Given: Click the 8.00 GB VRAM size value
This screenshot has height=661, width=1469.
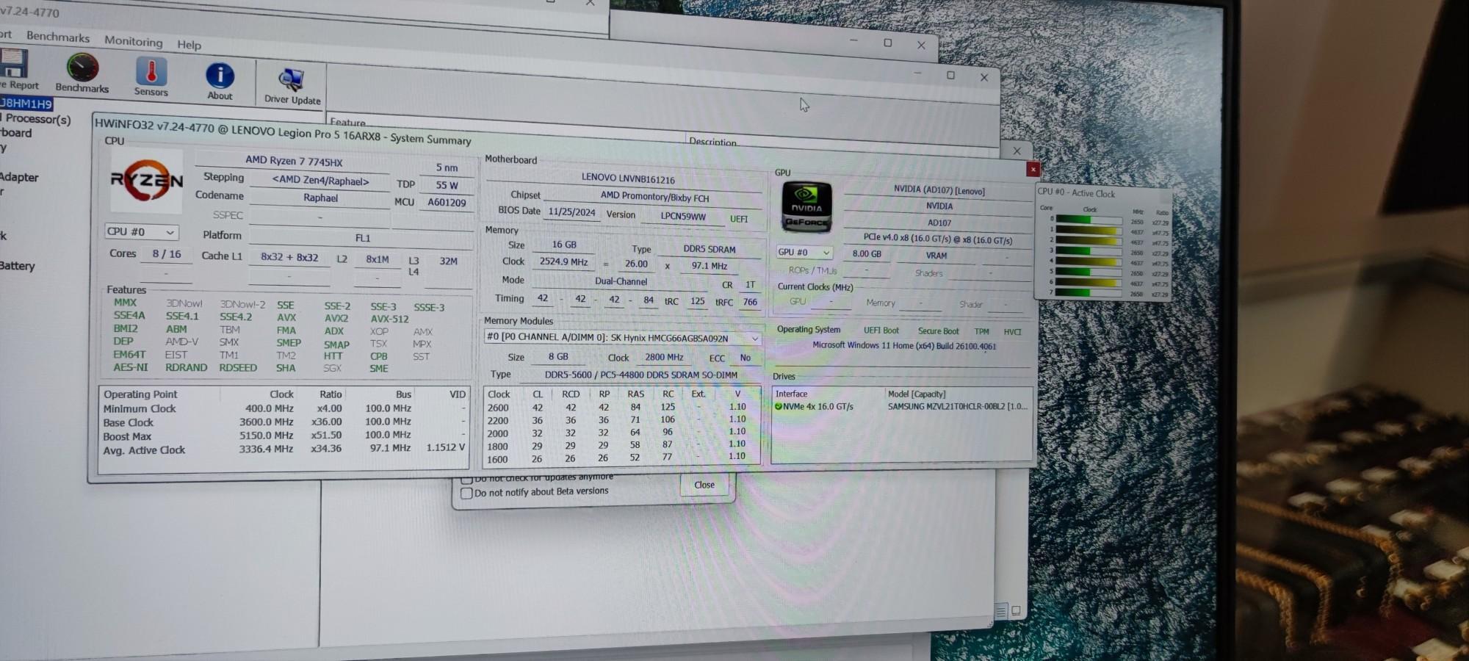Looking at the screenshot, I should click(867, 254).
